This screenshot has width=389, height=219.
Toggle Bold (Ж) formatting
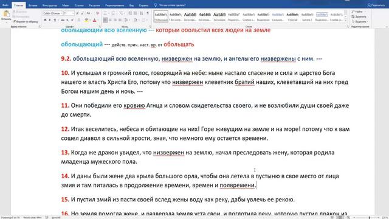click(45, 20)
